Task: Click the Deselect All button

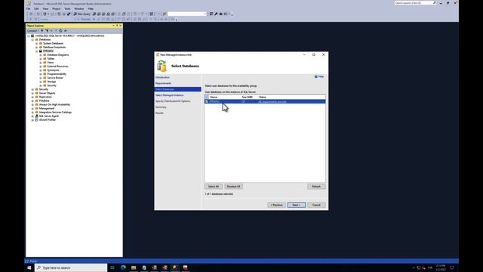Action: (233, 187)
